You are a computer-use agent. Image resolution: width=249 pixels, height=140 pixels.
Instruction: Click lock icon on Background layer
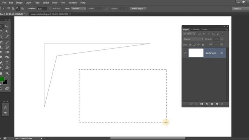pyautogui.click(x=222, y=53)
